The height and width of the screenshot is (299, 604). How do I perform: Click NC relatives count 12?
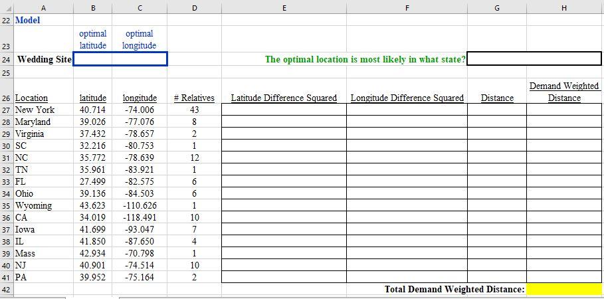(194, 157)
